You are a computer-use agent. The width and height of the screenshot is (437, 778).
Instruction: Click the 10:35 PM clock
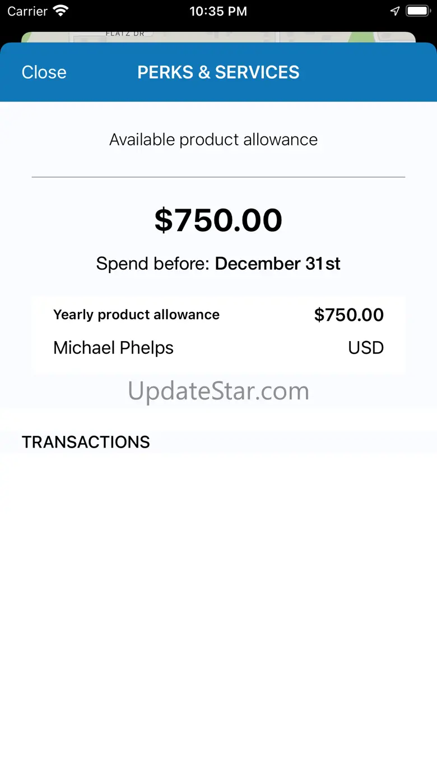pos(218,12)
